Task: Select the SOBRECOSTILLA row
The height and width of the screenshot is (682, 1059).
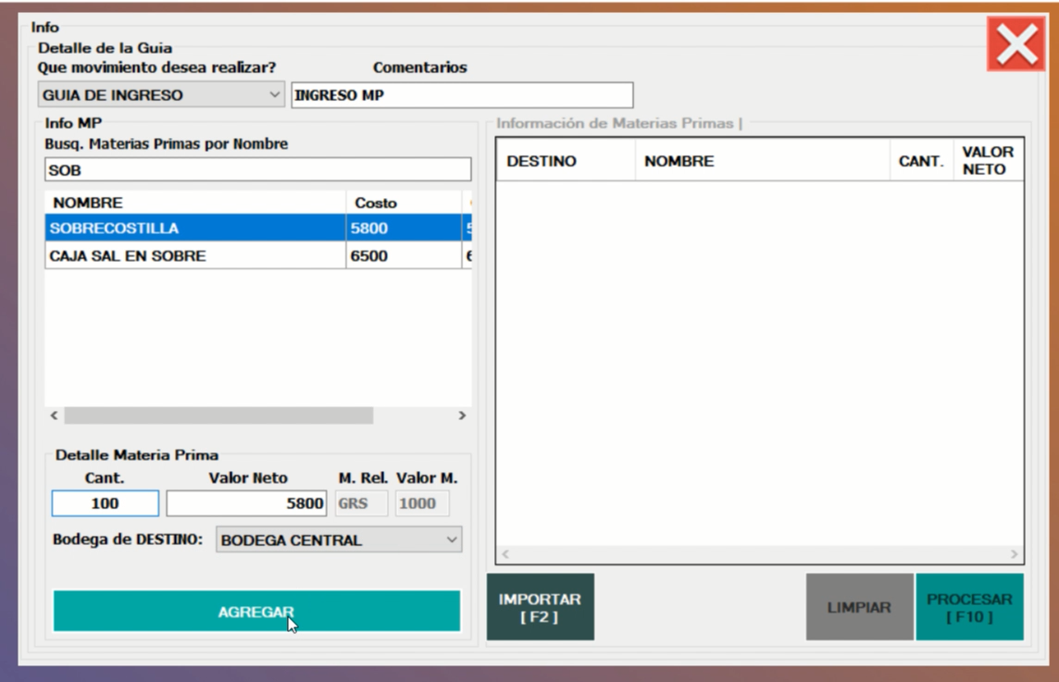Action: tap(194, 229)
